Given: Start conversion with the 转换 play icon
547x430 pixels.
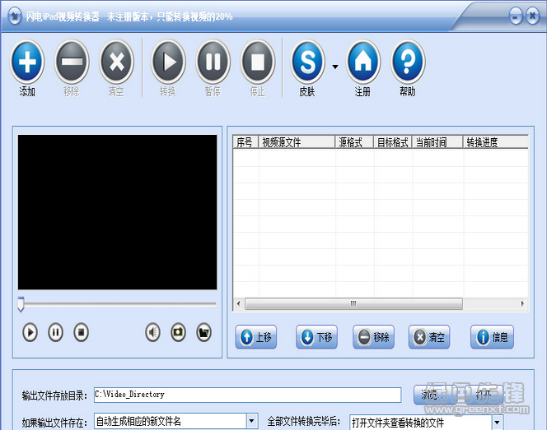Looking at the screenshot, I should [x=168, y=62].
